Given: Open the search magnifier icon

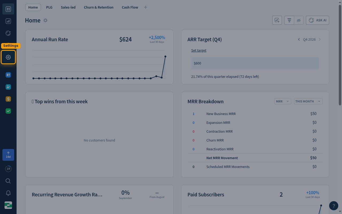Looking at the screenshot, I should point(8,181).
